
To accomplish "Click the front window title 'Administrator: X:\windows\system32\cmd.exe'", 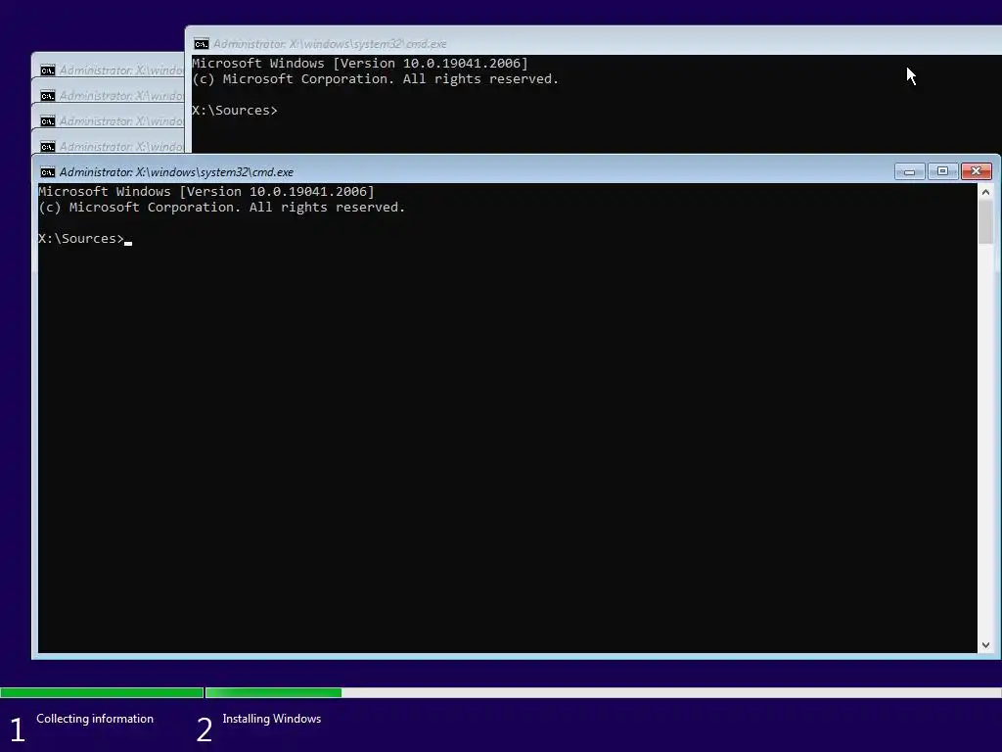I will (176, 172).
